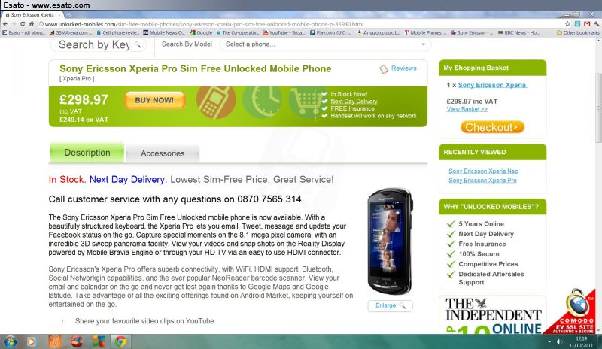
Task: Click the Windows Start orb
Action: [10, 341]
